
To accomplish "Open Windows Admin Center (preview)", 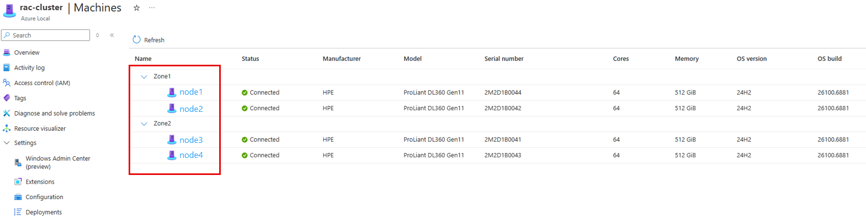I will point(58,162).
